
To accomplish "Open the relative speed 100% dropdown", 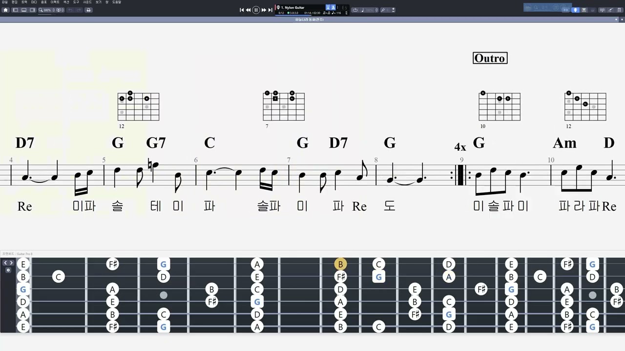I will pyautogui.click(x=370, y=10).
